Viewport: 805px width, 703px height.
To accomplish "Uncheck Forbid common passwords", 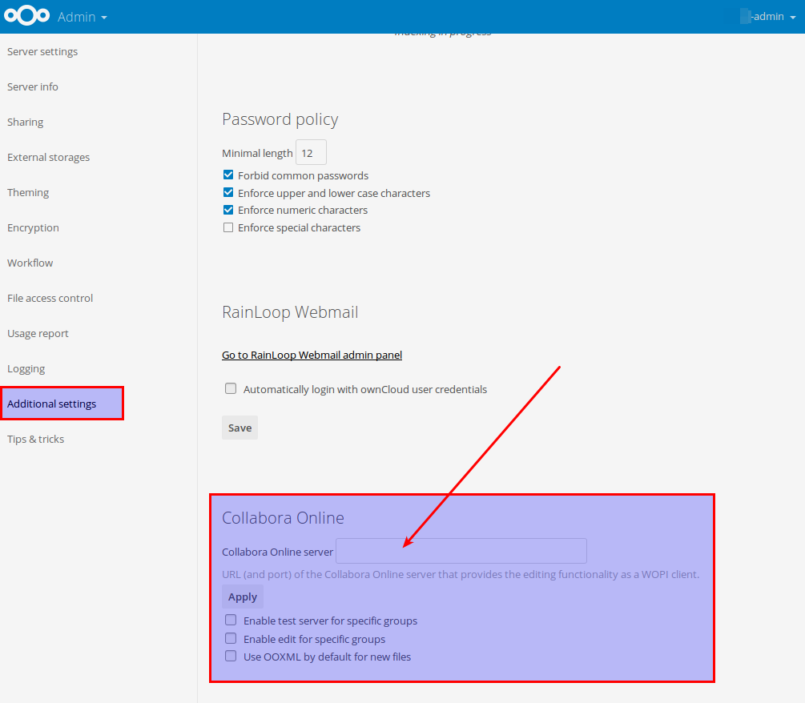I will click(x=228, y=175).
